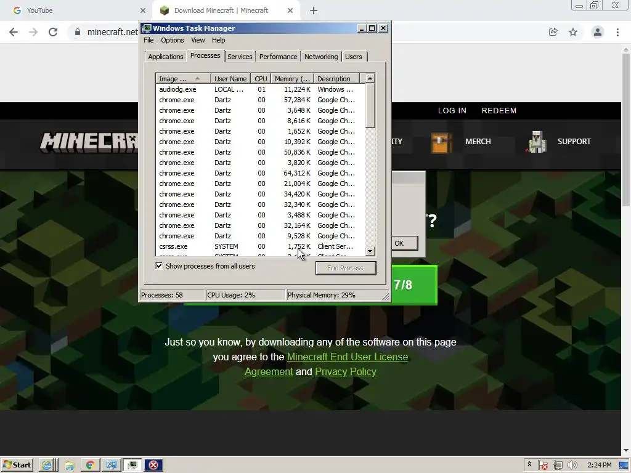The image size is (631, 473).
Task: Show hidden tray icons arrow
Action: tap(529, 464)
